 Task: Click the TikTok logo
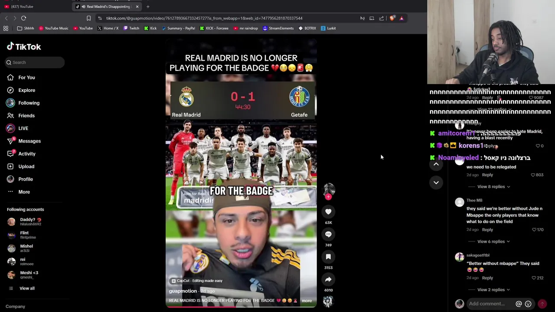pyautogui.click(x=24, y=46)
